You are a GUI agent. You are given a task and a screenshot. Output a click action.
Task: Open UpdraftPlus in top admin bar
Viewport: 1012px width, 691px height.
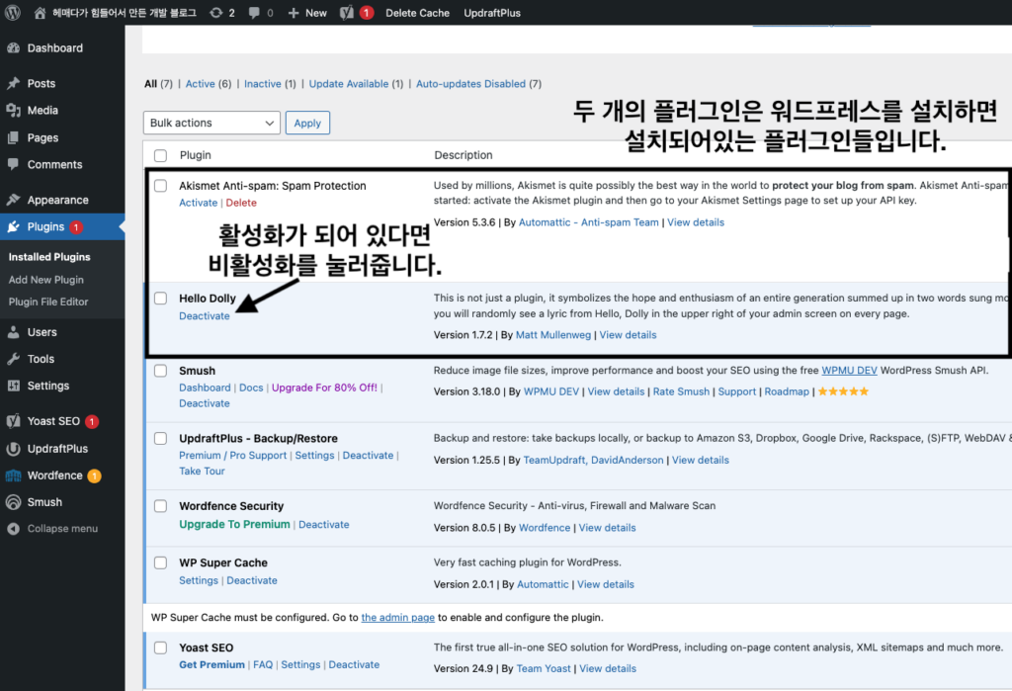pyautogui.click(x=492, y=13)
